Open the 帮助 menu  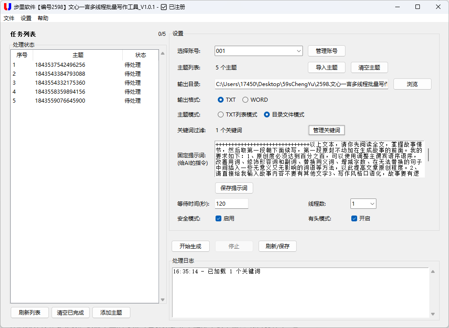[43, 18]
